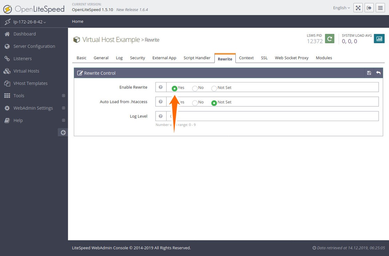The image size is (389, 256).
Task: Click the Tools grid icon
Action: tap(7, 96)
